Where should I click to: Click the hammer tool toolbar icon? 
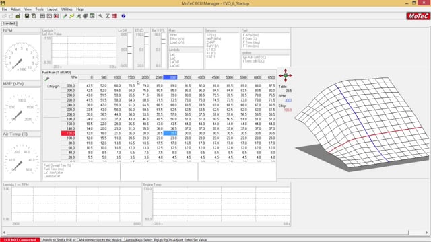click(x=100, y=16)
